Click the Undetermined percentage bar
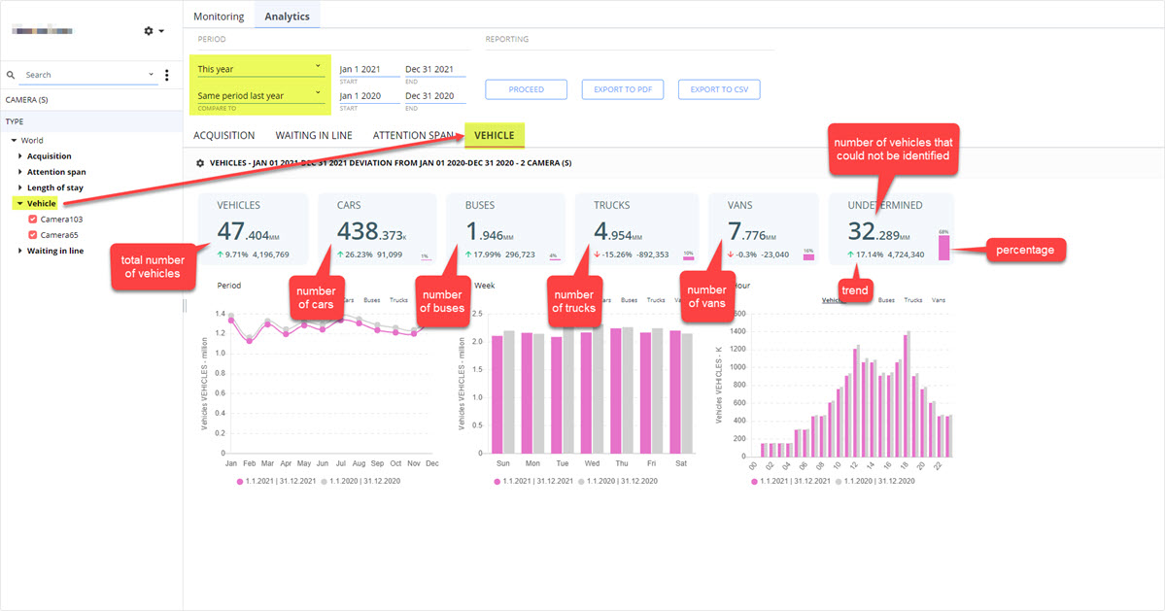 point(943,248)
